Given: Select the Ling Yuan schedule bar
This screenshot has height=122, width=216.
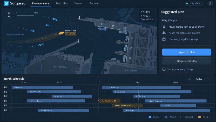Looking at the screenshot, I should point(167,110).
